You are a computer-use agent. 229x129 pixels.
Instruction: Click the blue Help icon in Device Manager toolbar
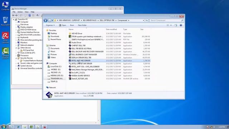[x=29, y=15]
